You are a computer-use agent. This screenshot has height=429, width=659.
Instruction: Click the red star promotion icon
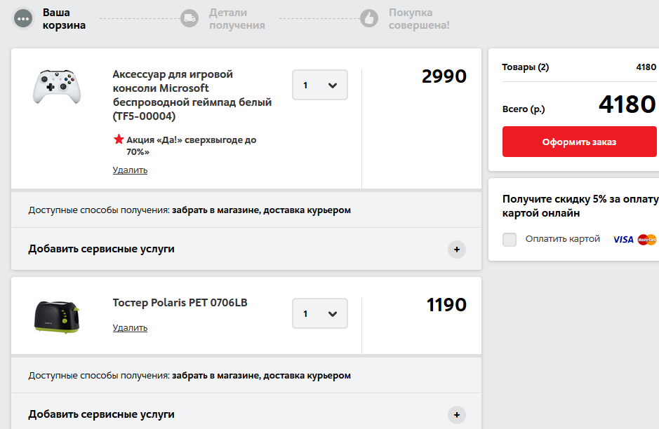pyautogui.click(x=119, y=139)
